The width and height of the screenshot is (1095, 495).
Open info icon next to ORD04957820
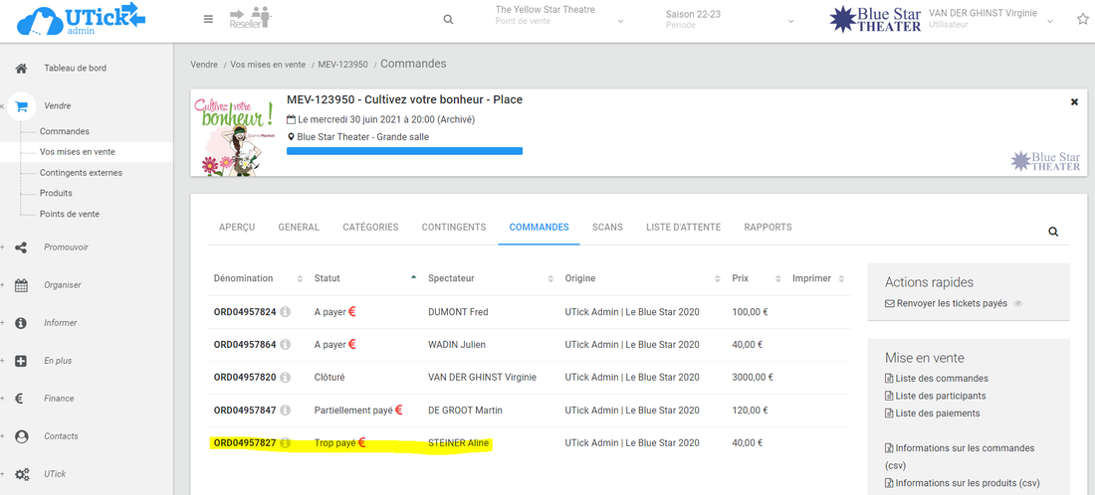click(x=286, y=378)
